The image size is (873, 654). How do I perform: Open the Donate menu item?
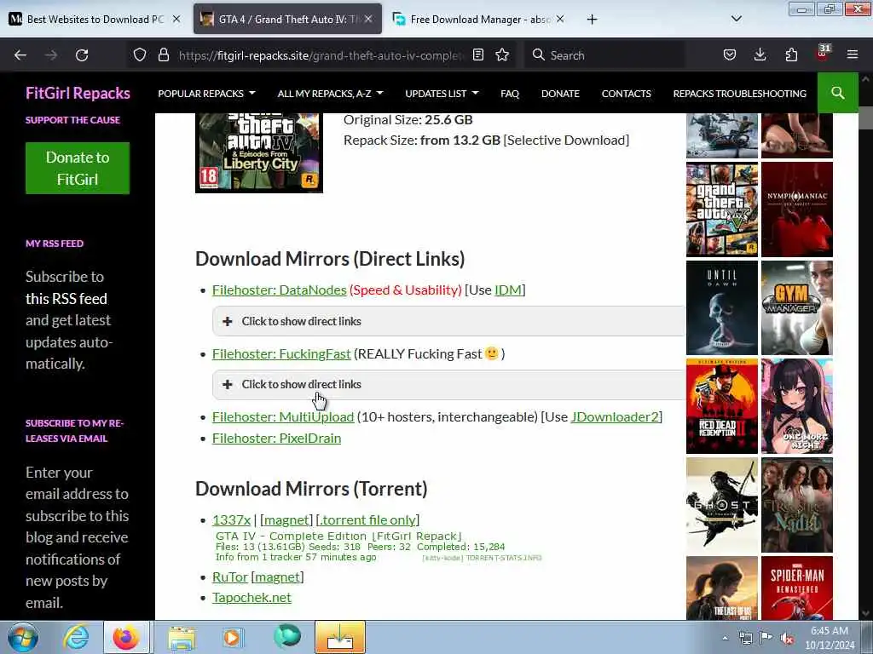[x=560, y=94]
